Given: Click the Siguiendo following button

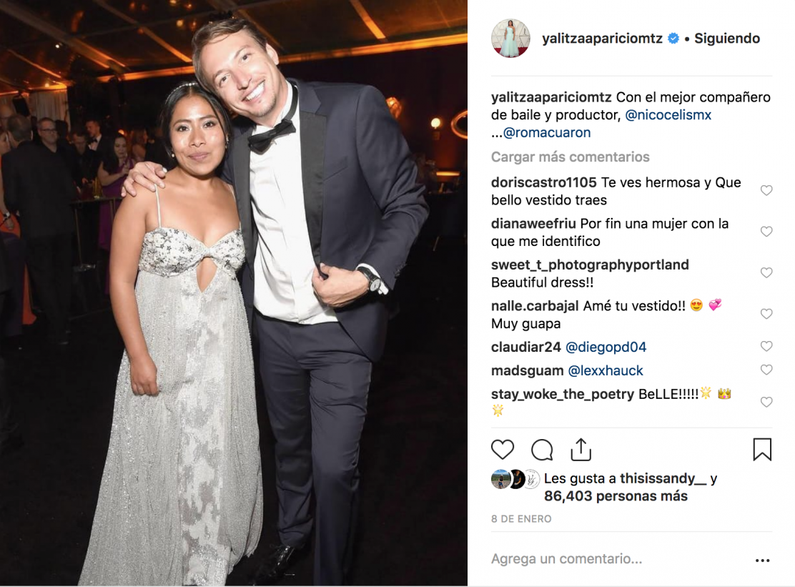Looking at the screenshot, I should pos(727,39).
